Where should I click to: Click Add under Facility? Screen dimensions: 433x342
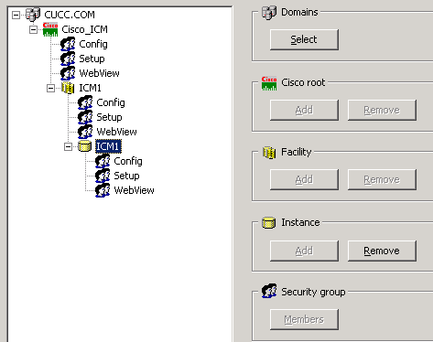tap(304, 179)
